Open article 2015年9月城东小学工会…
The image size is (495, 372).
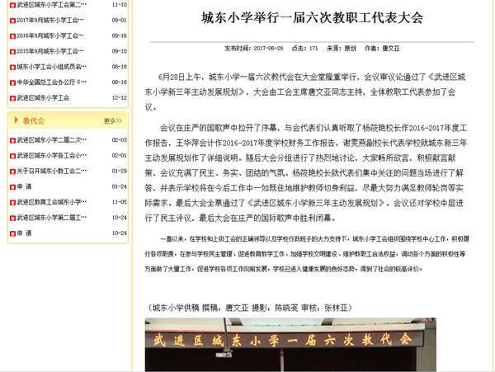(x=50, y=51)
